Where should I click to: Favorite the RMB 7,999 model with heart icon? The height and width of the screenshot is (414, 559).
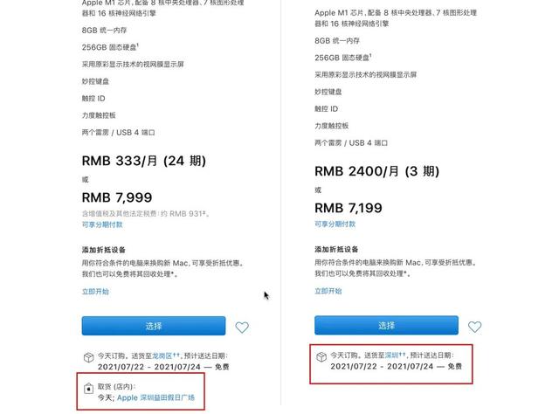pos(242,327)
